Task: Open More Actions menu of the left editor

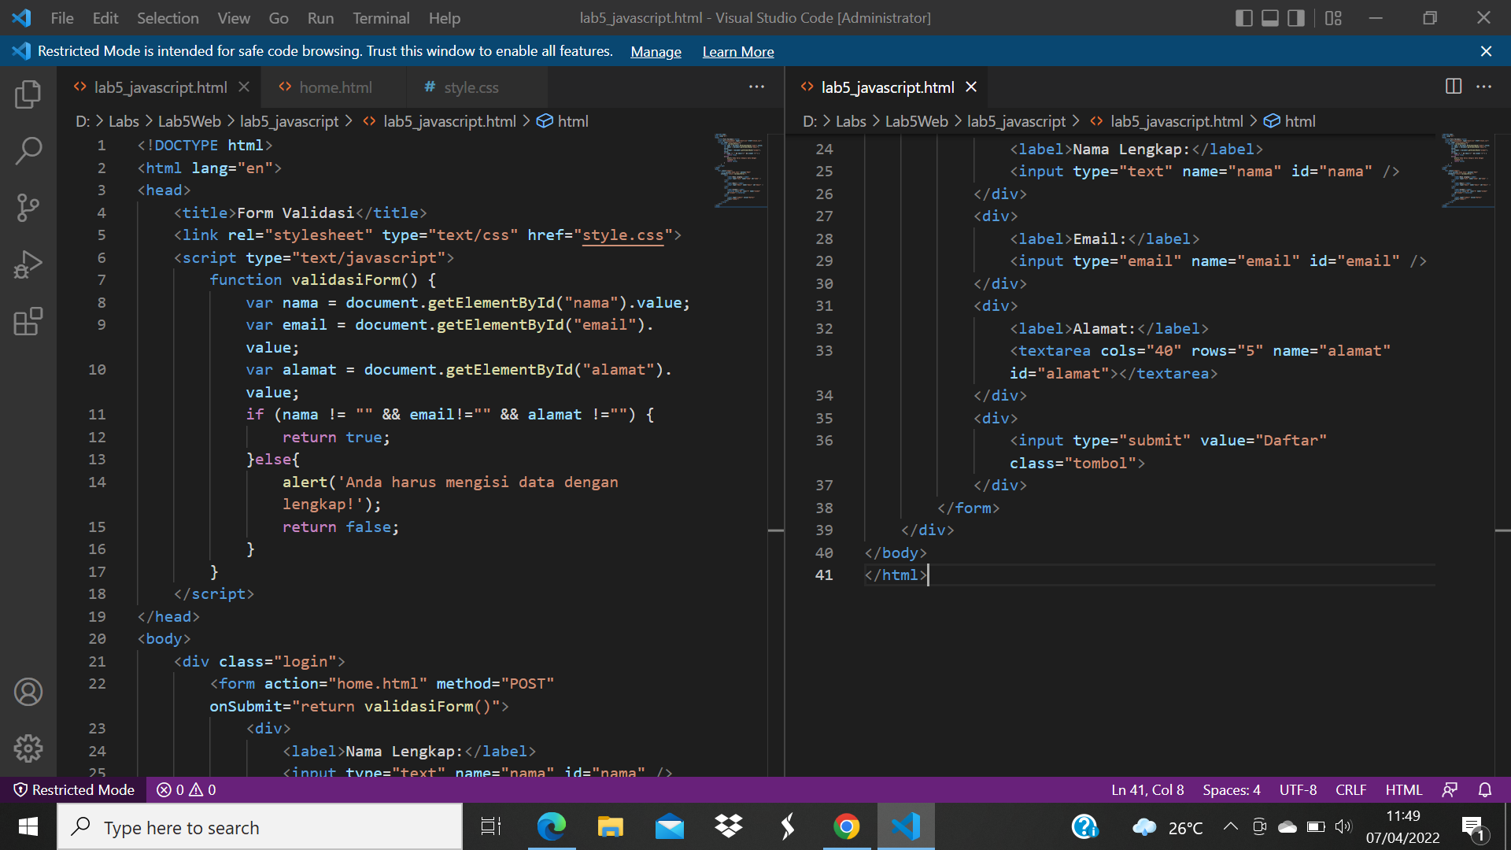Action: coord(756,87)
